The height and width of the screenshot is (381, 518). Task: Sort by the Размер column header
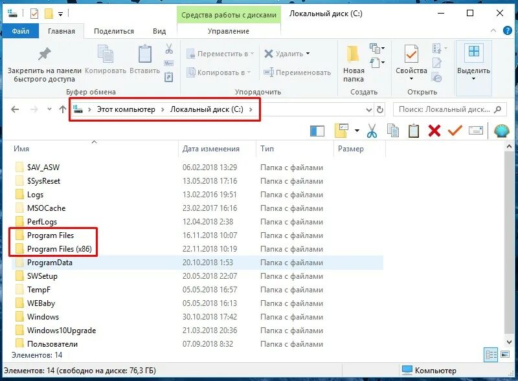[359, 149]
